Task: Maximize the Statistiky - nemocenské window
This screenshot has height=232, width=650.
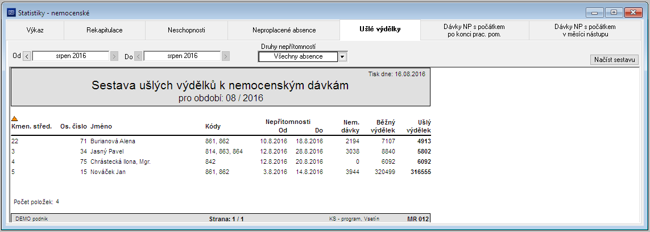Action: [x=614, y=13]
